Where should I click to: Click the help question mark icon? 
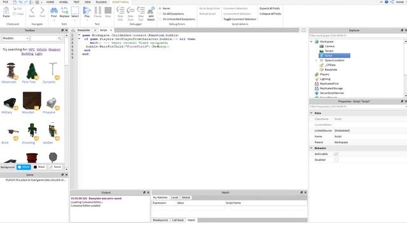point(387,2)
